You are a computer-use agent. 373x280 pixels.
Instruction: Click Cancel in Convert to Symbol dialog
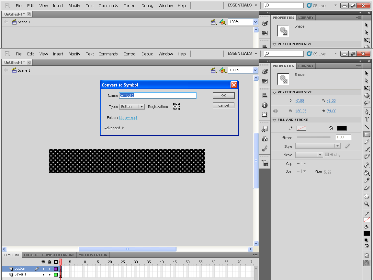pos(224,105)
